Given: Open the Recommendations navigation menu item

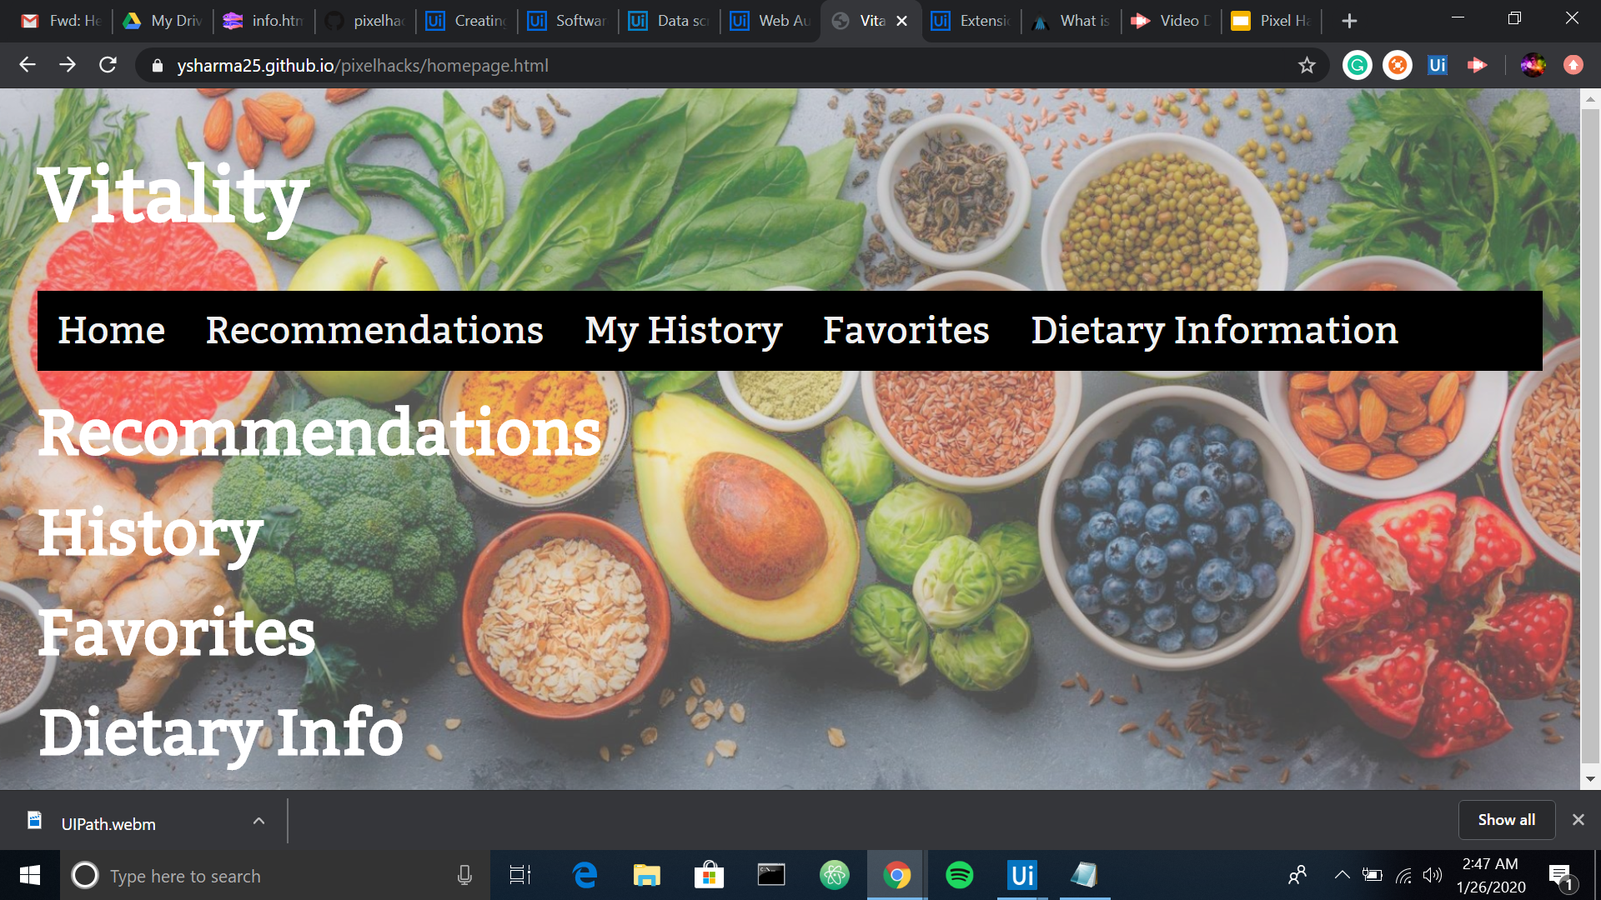Looking at the screenshot, I should pyautogui.click(x=374, y=331).
